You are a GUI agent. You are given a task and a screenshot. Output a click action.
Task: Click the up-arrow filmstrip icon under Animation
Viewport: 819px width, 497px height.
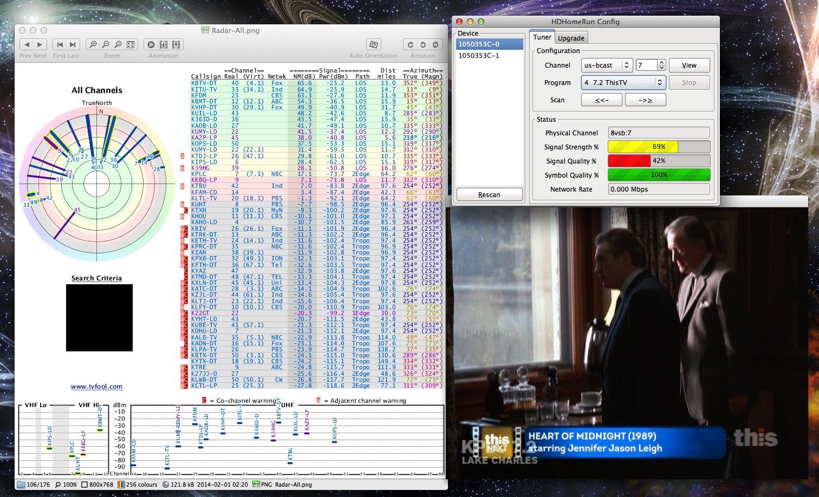click(x=176, y=44)
